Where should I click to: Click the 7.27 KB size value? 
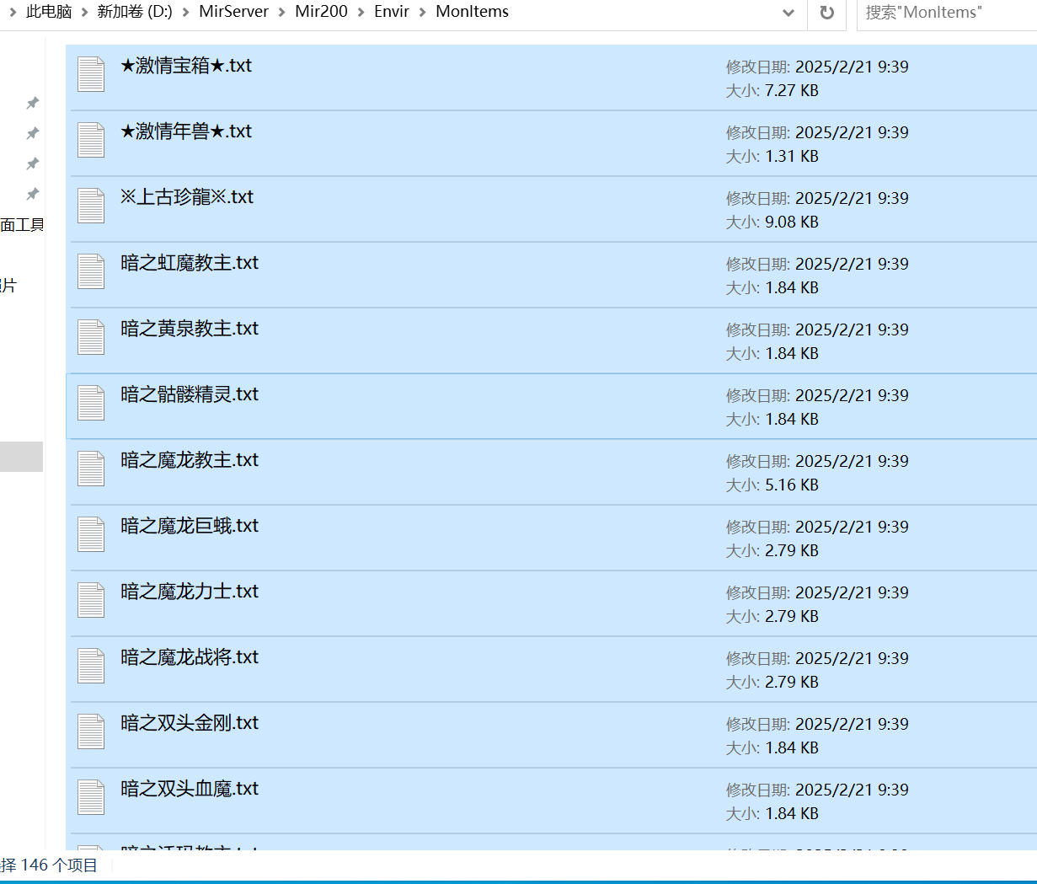[x=792, y=90]
